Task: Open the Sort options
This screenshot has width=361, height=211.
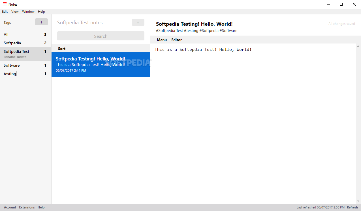Action: coord(62,49)
